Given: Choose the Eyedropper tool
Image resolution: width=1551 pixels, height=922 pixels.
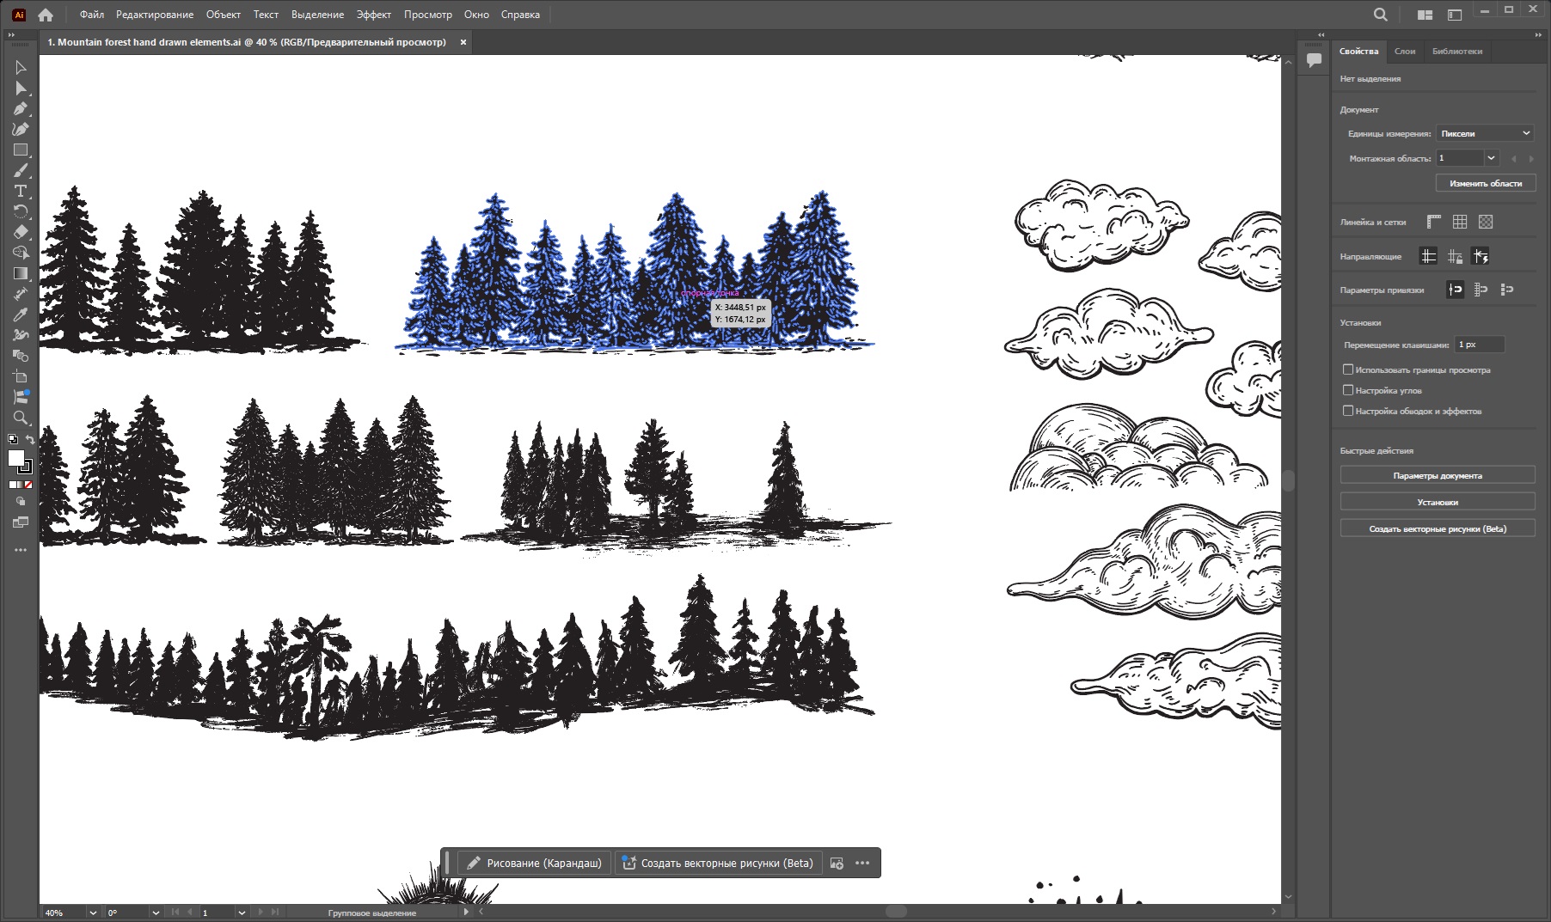Looking at the screenshot, I should click(21, 314).
